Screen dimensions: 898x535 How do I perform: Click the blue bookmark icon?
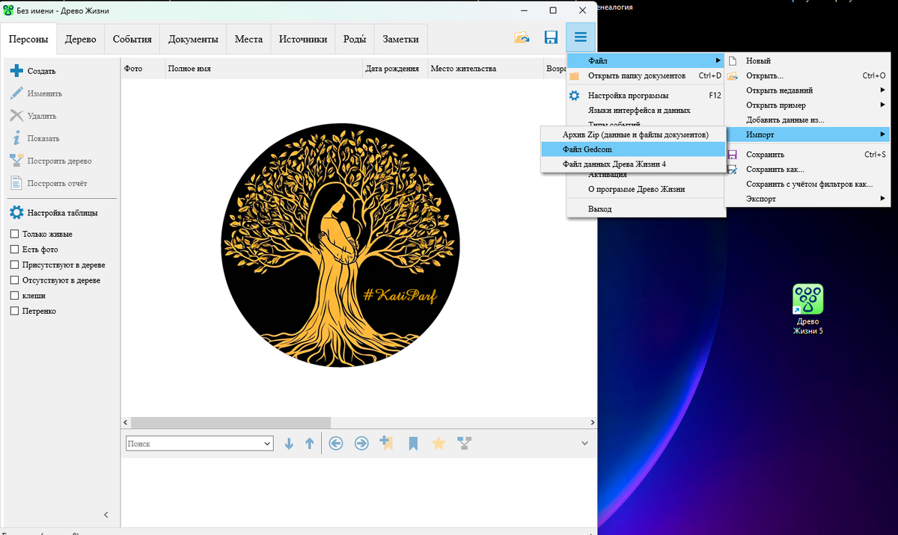pos(412,444)
